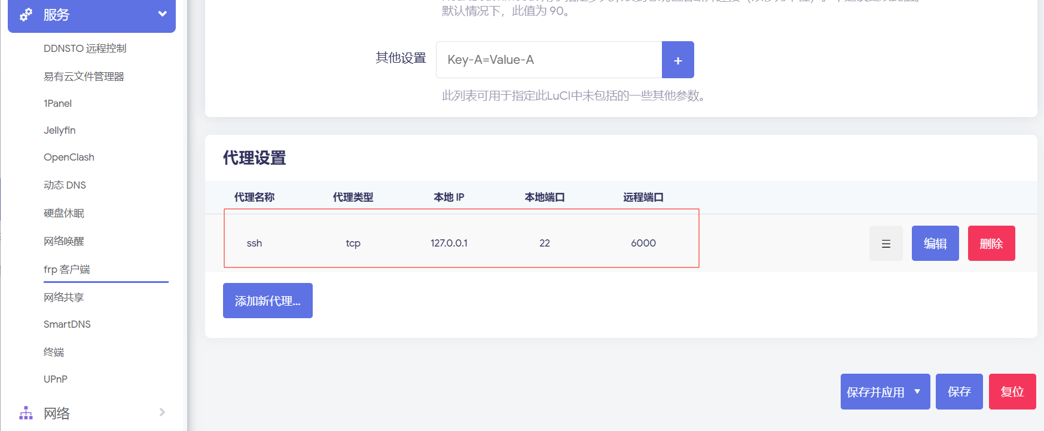Viewport: 1044px width, 431px height.
Task: Click the 网络 menu title text
Action: (x=57, y=413)
